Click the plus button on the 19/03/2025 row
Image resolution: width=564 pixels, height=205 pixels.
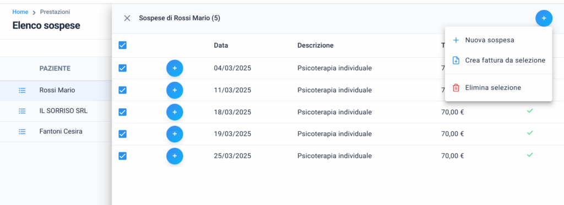175,134
